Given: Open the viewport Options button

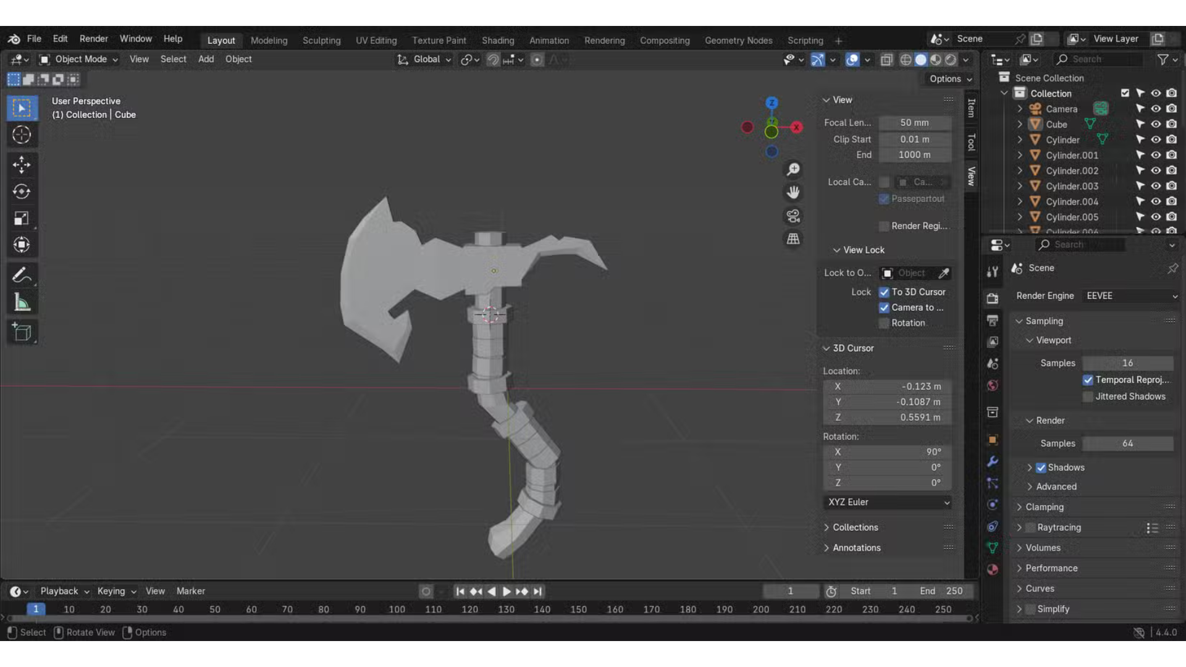Looking at the screenshot, I should click(x=950, y=79).
